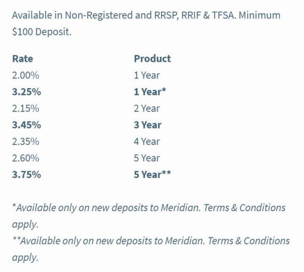This screenshot has width=304, height=272.
Task: Click the plain "1 Year" product
Action: 146,75
